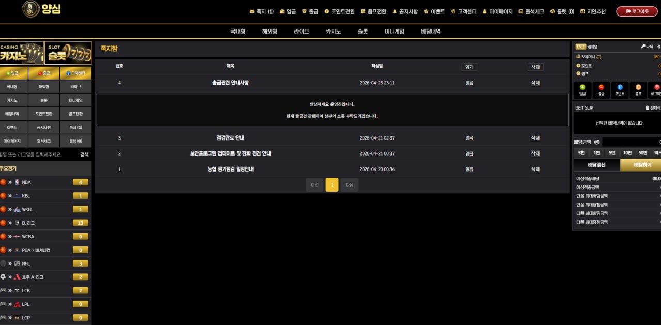Screen dimensions: 661x325
Task: Click the 로그아웃 button in header
Action: (x=637, y=11)
